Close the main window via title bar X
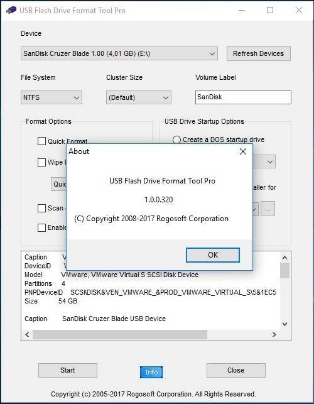314x404 pixels. [x=299, y=10]
